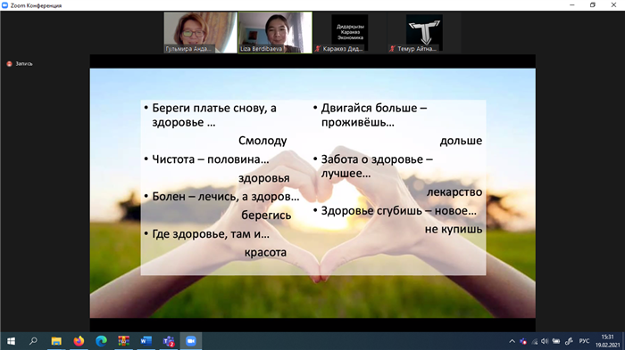The width and height of the screenshot is (625, 350).
Task: Open the clock and date flyout
Action: tap(607, 341)
